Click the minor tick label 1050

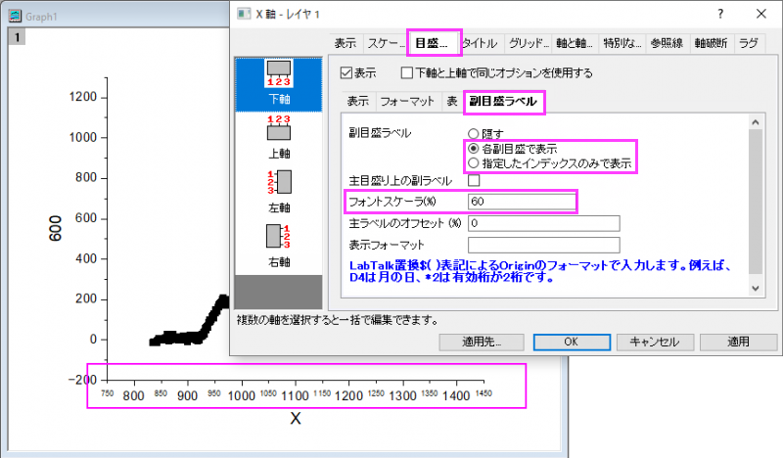268,393
